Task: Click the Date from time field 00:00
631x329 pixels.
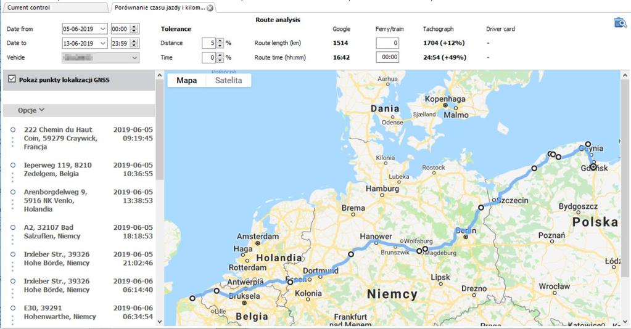Action: pyautogui.click(x=121, y=29)
